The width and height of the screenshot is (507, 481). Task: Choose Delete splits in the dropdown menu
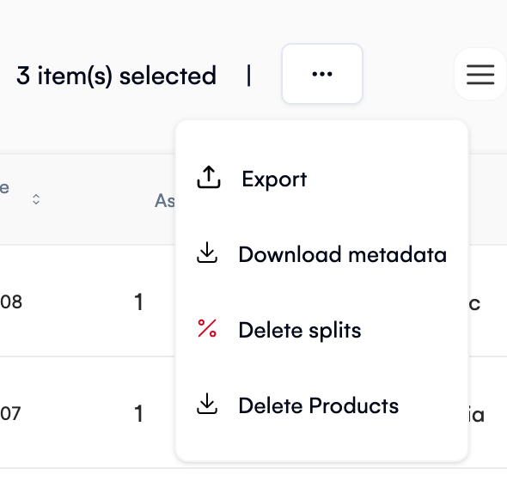pyautogui.click(x=300, y=331)
